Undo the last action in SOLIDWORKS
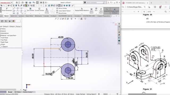 pyautogui.click(x=34, y=2)
